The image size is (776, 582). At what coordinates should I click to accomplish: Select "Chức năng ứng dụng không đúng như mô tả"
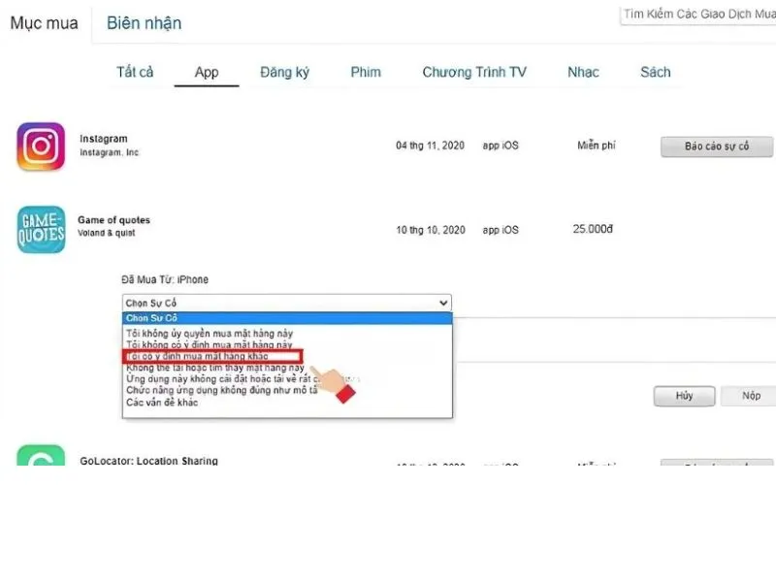pyautogui.click(x=222, y=390)
